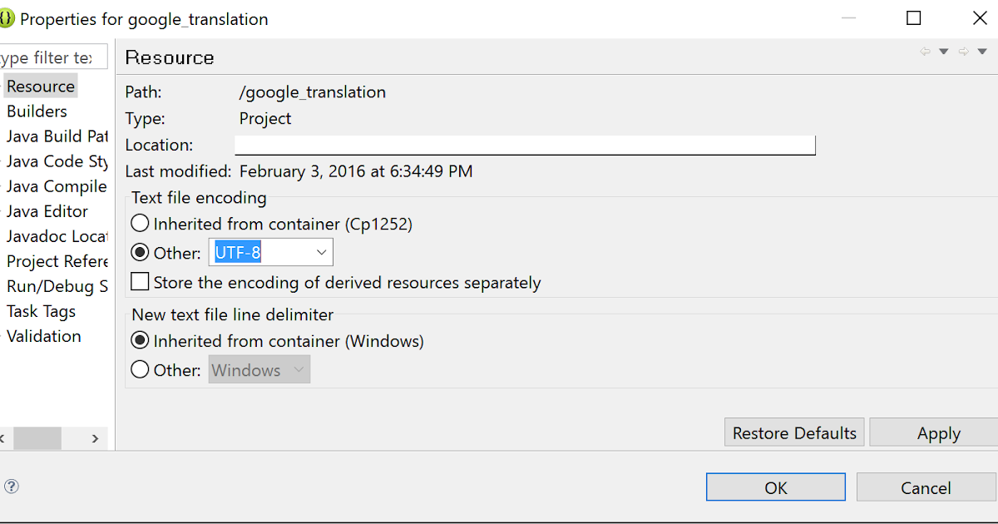The width and height of the screenshot is (998, 524).
Task: Open Java Build Path properties page
Action: 57,136
